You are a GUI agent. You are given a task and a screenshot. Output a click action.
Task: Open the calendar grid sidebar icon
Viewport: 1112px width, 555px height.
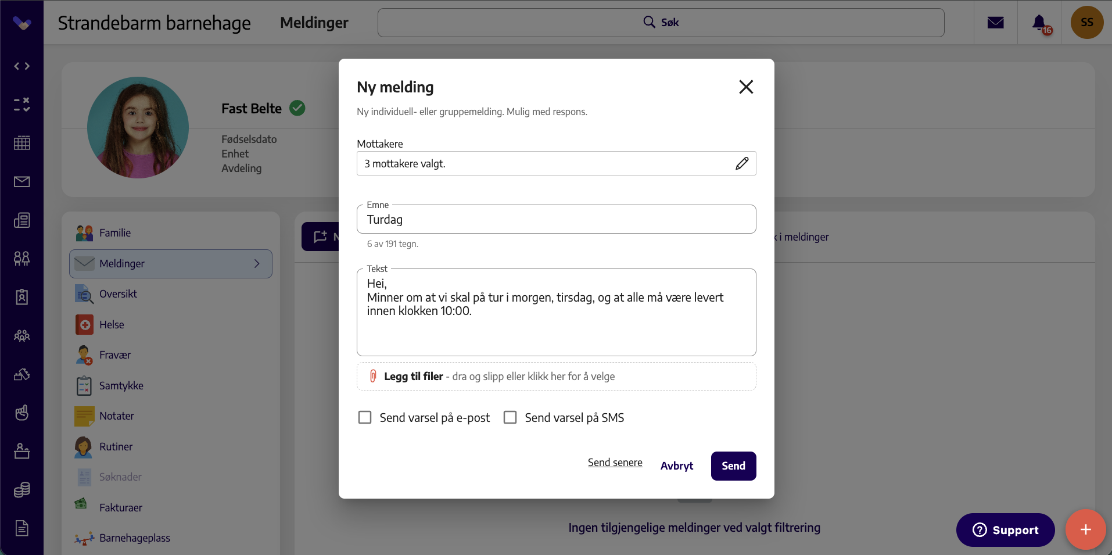22,143
